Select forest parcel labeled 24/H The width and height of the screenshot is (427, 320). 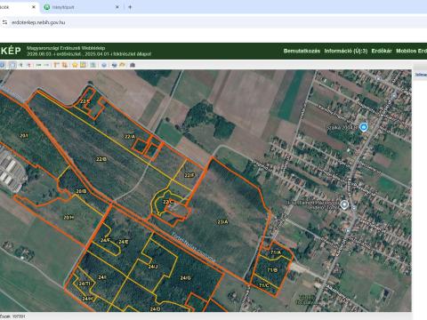click(x=87, y=299)
